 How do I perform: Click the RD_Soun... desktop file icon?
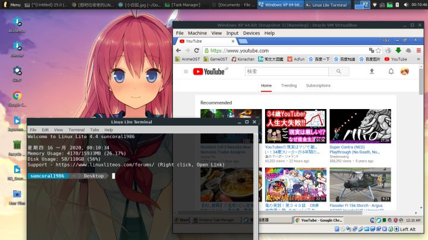click(x=17, y=172)
